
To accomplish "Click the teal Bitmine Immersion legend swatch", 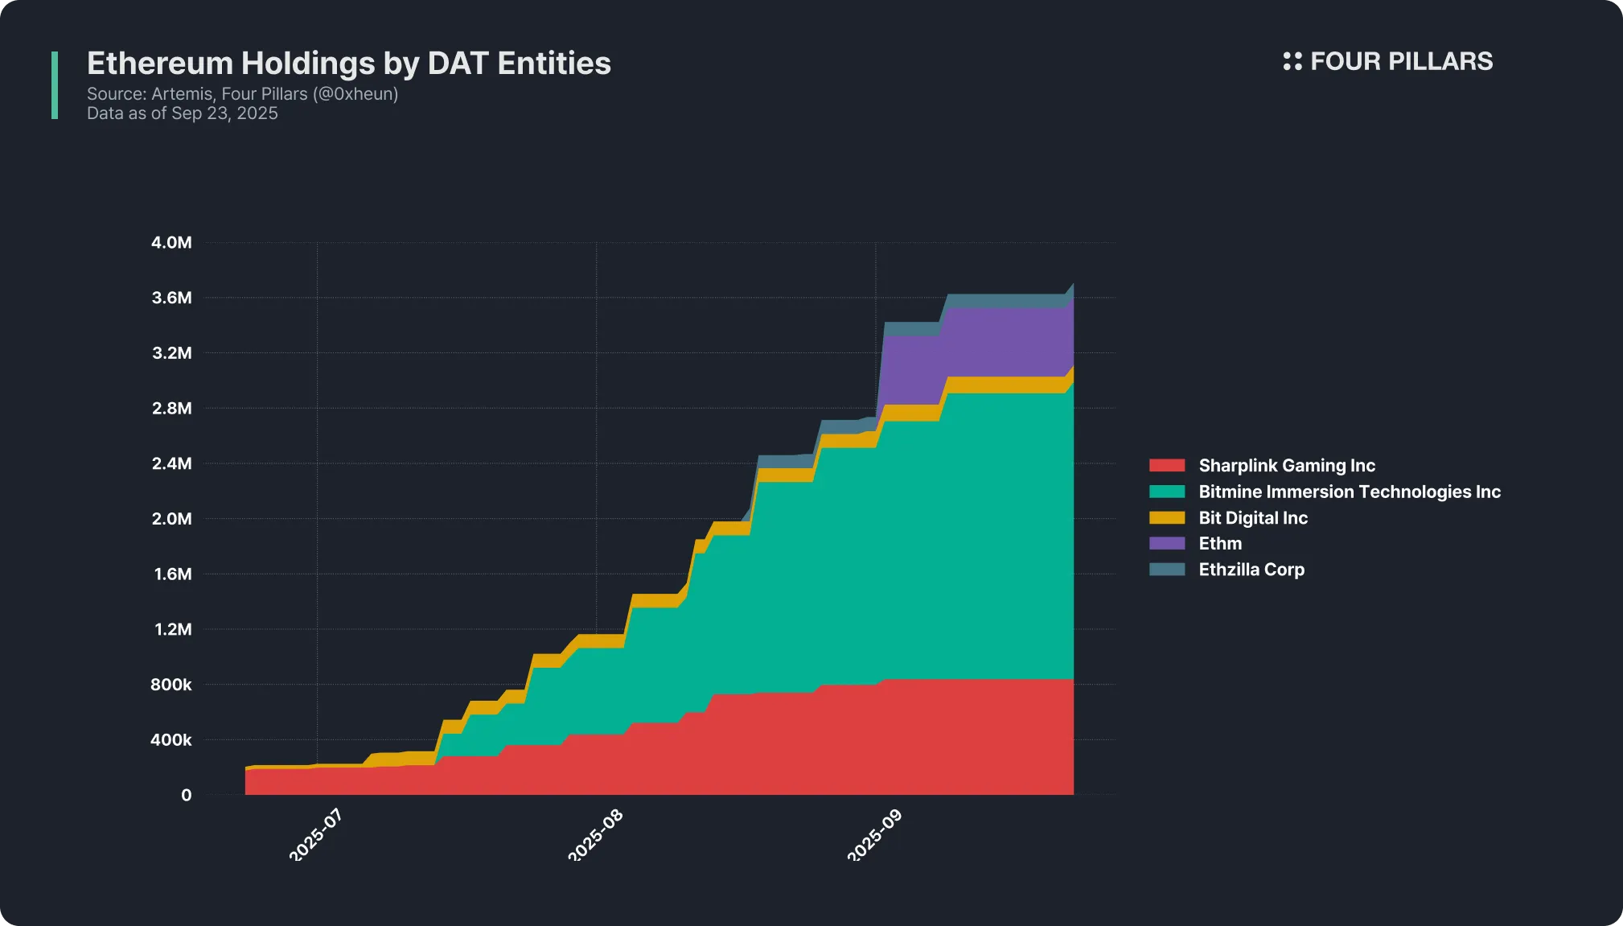I will [x=1166, y=492].
